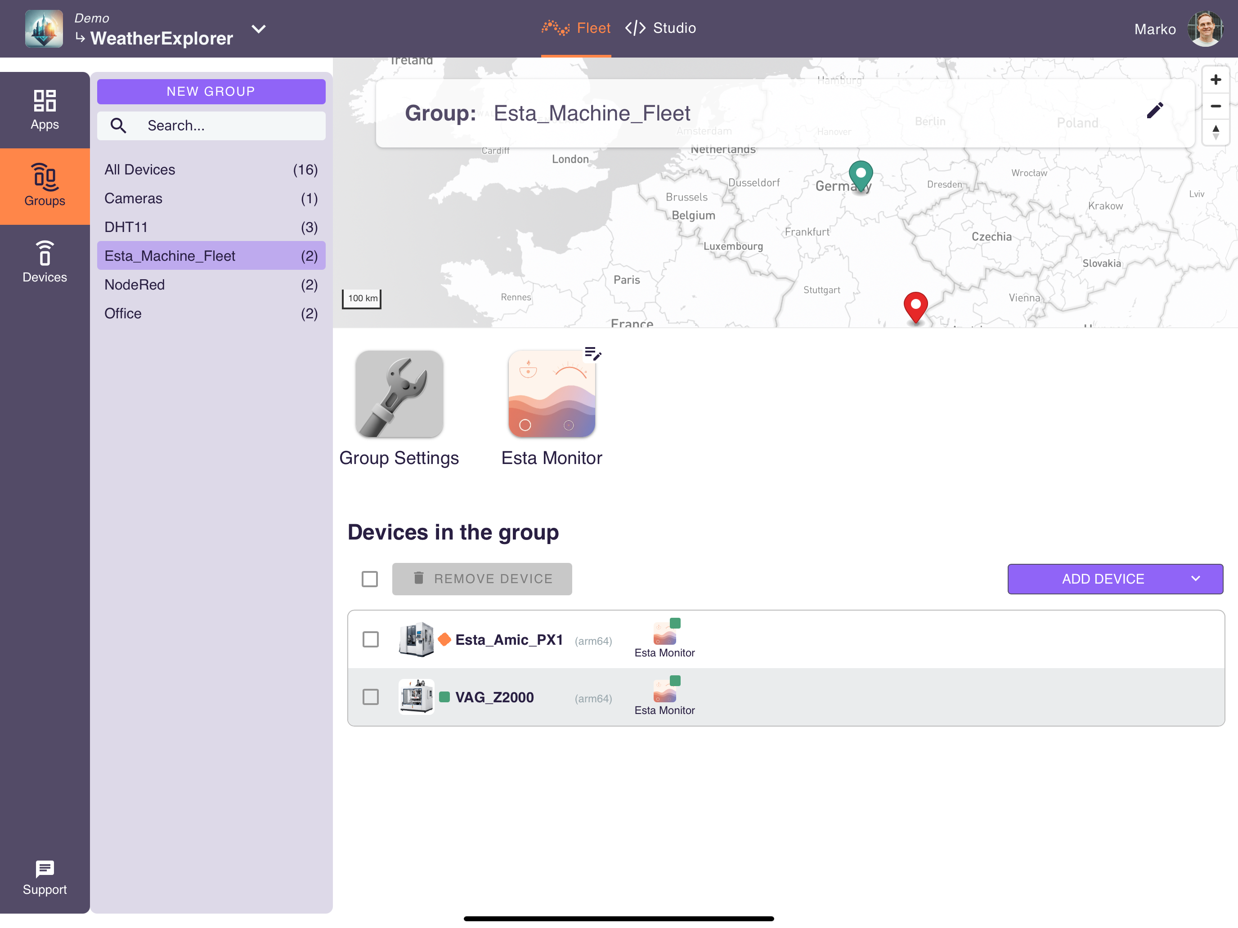
Task: Open Group Settings wrench icon
Action: 399,394
